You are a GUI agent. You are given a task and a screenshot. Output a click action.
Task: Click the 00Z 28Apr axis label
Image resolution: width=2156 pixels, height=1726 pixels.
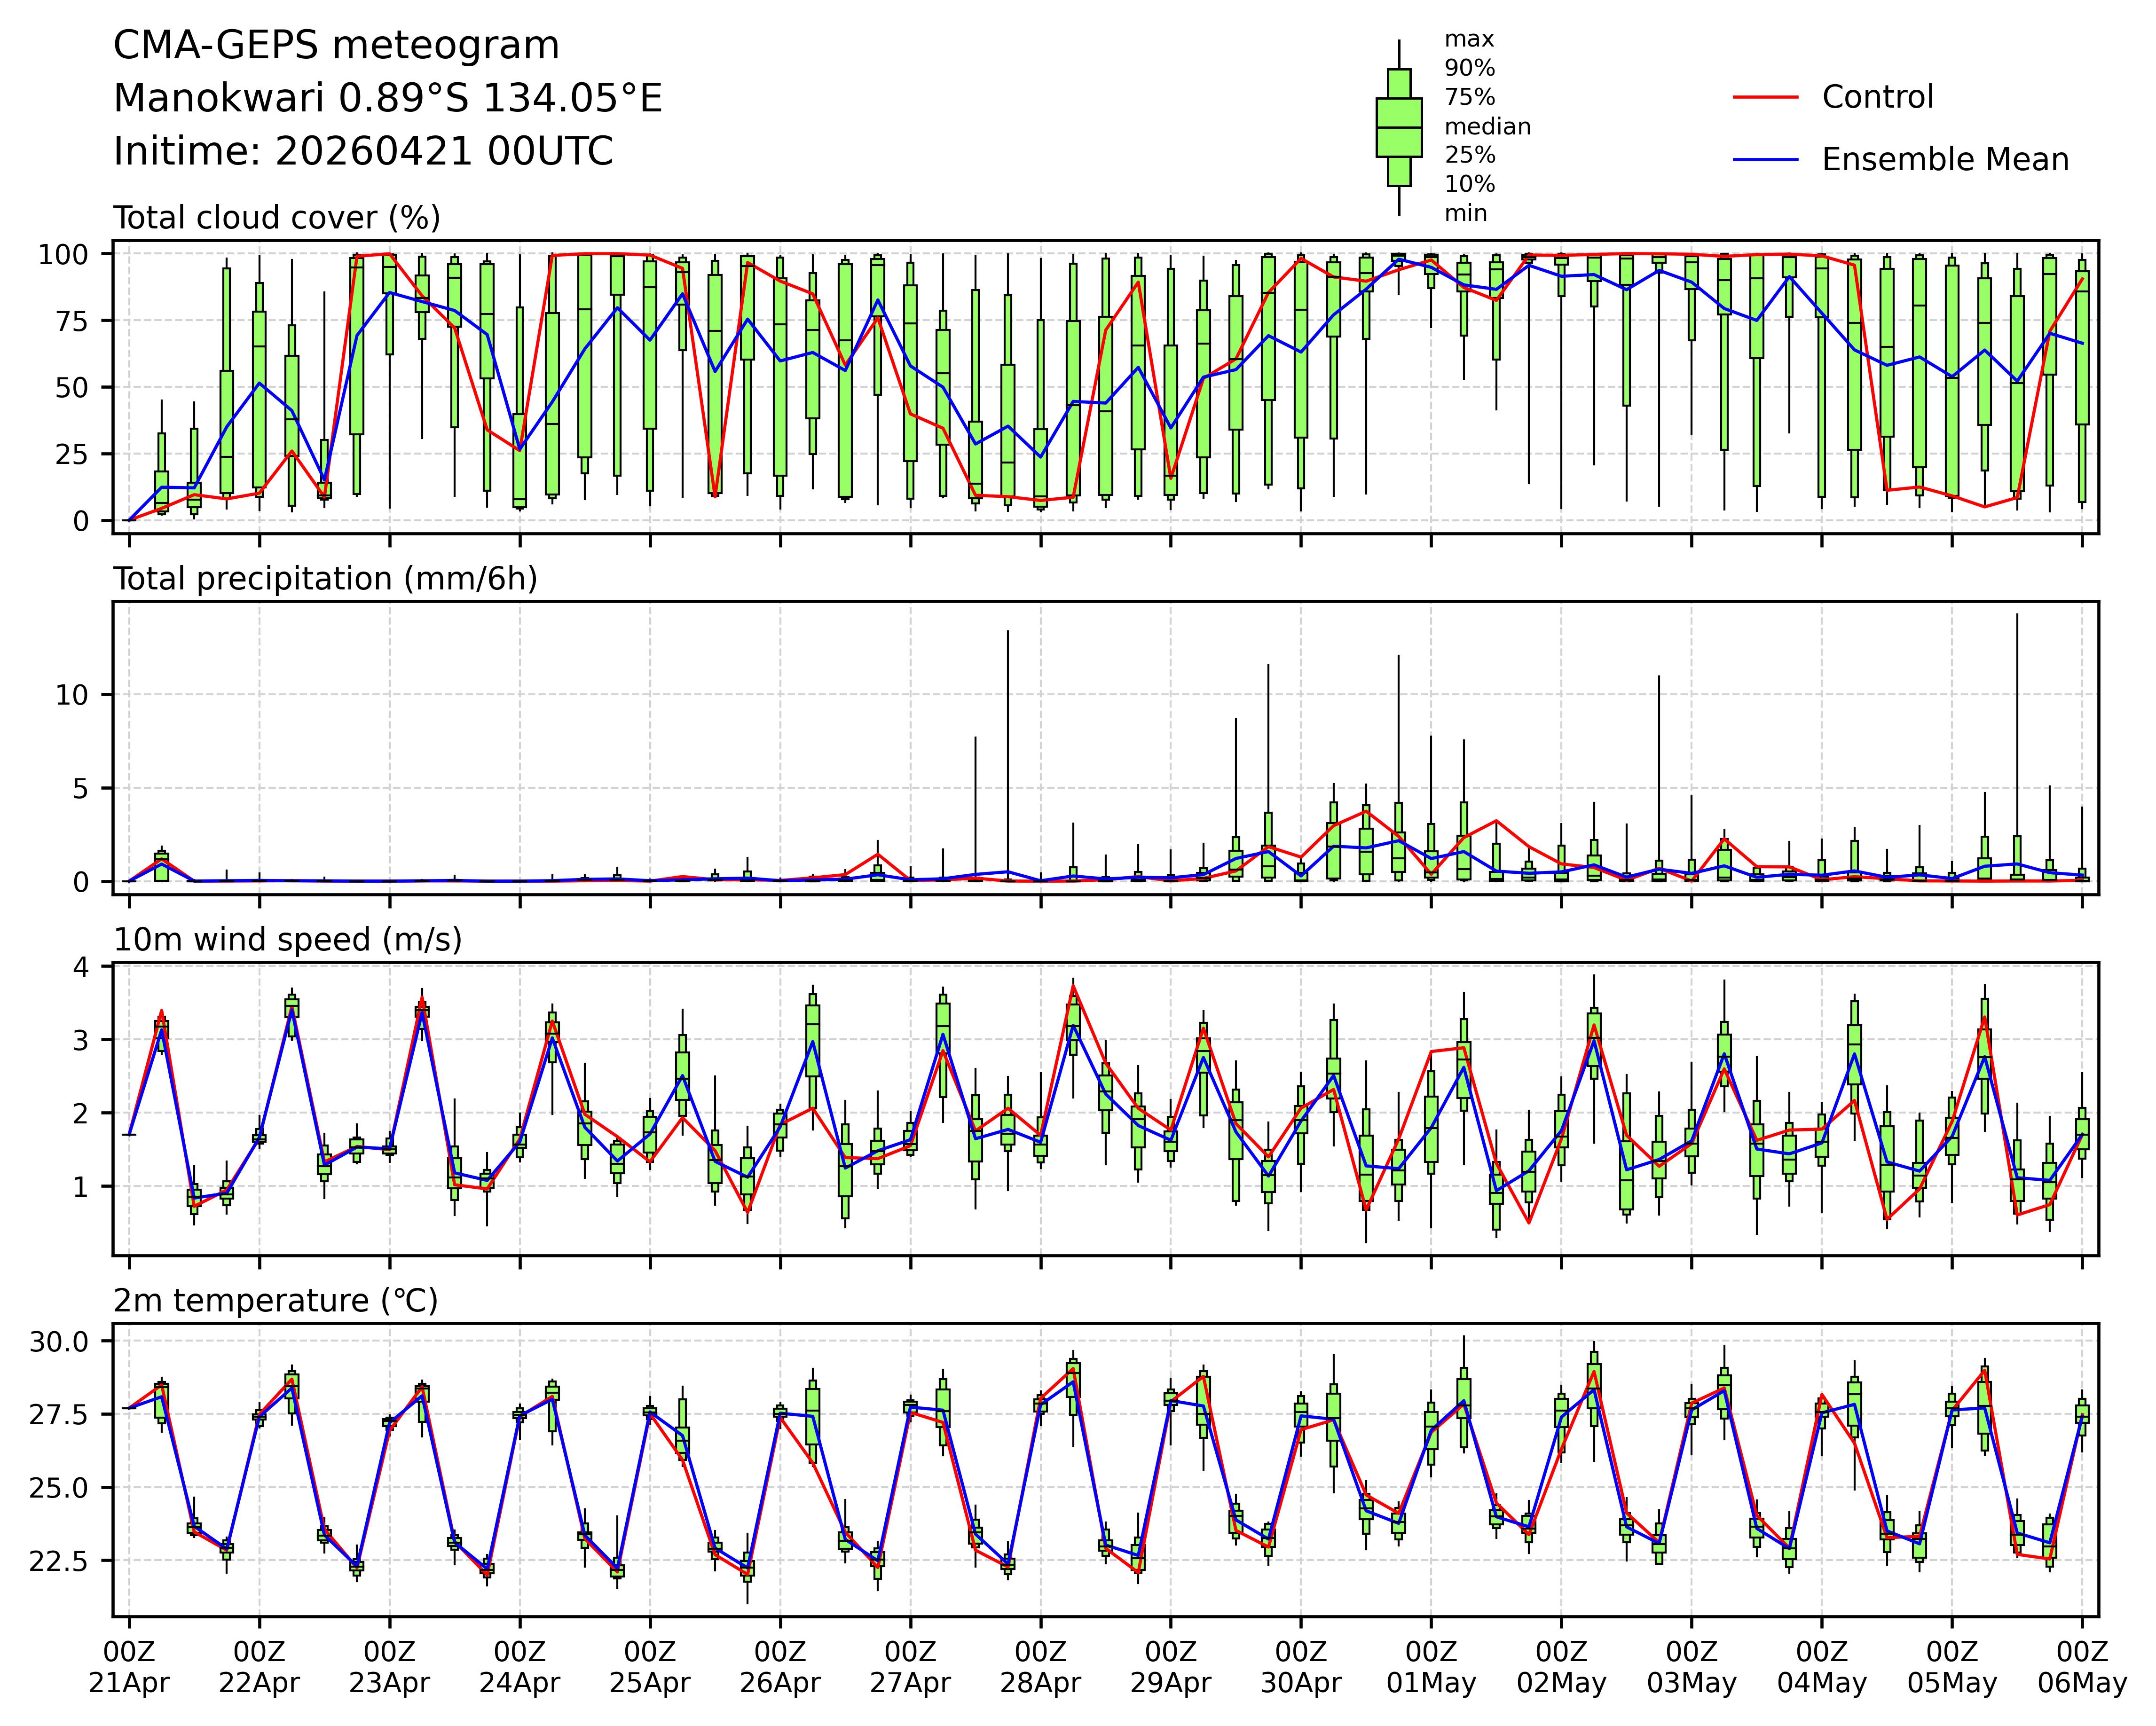1040,1667
